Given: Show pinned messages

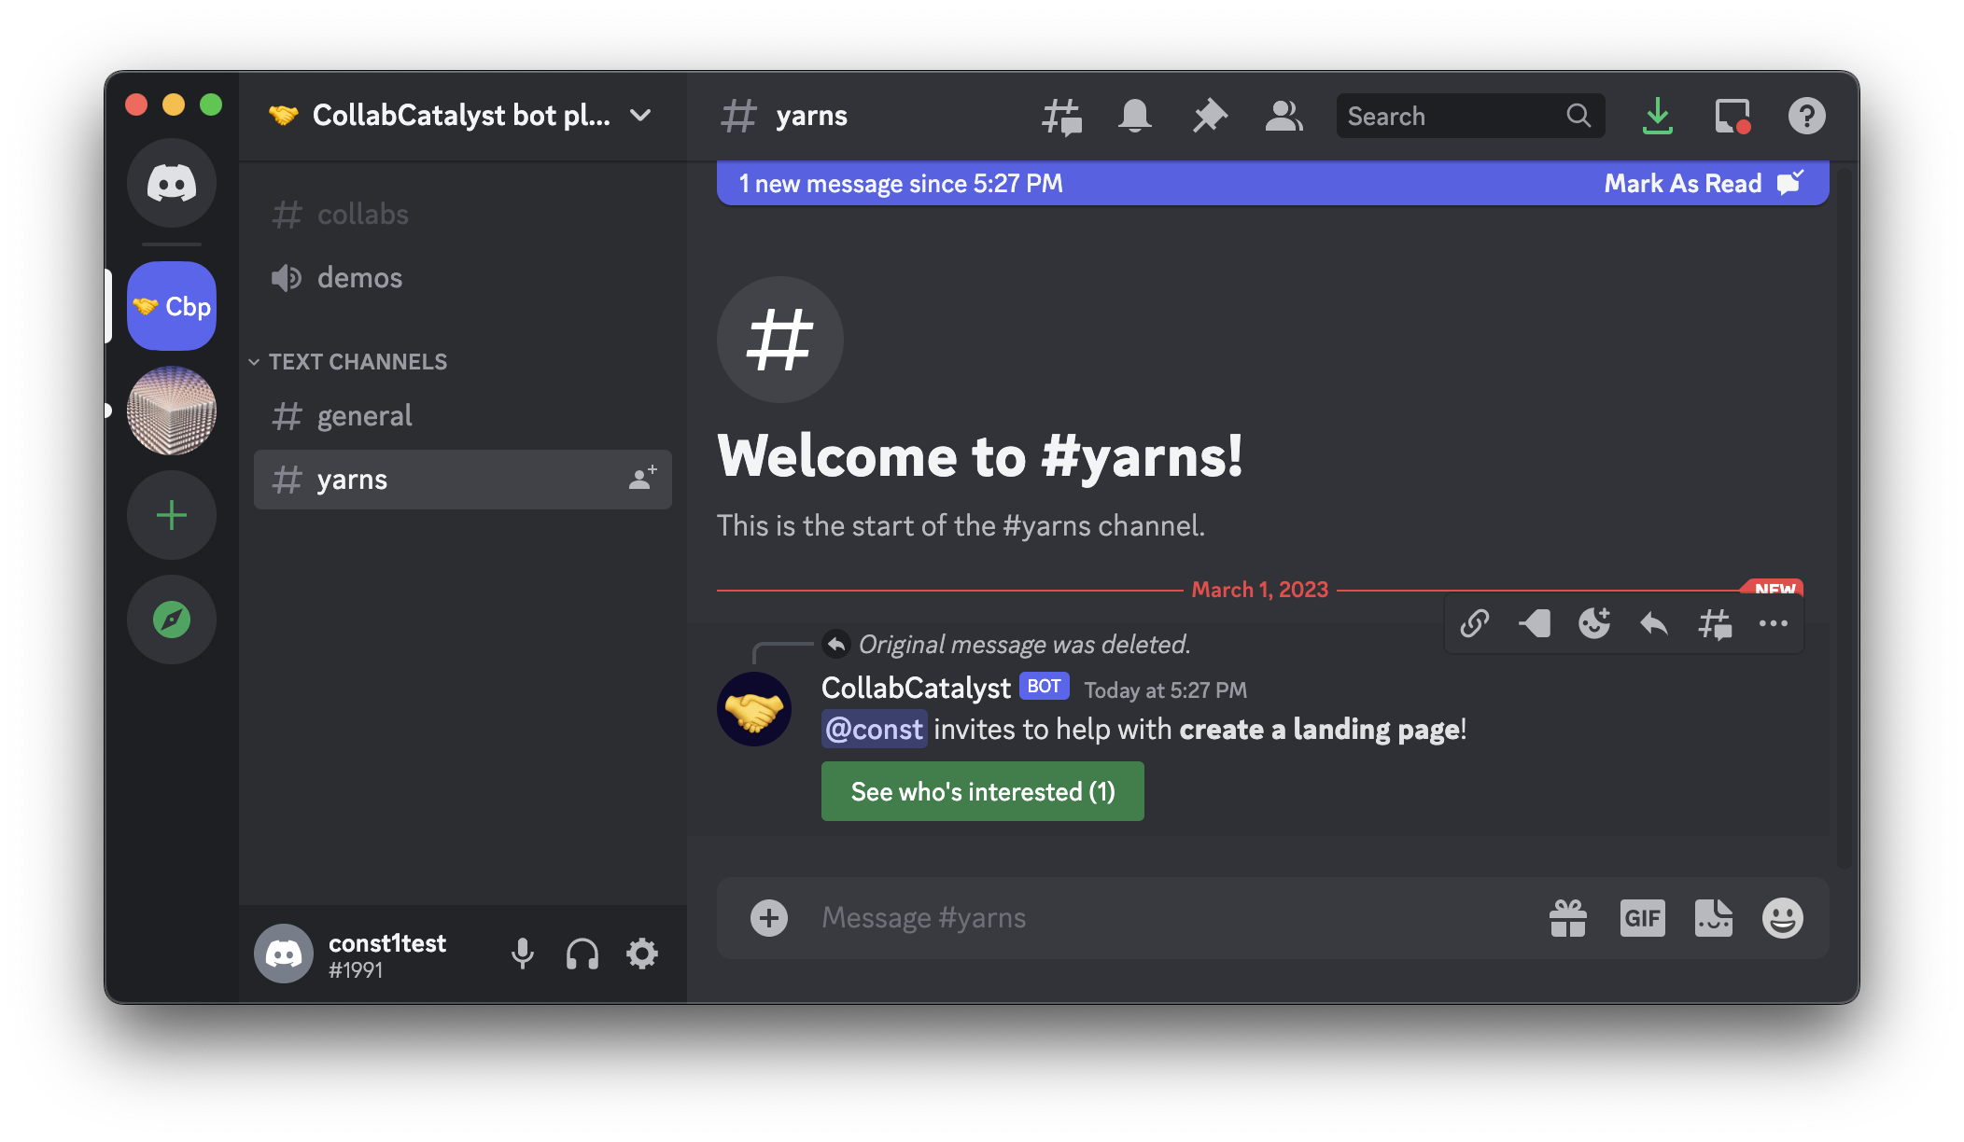Looking at the screenshot, I should tap(1210, 117).
